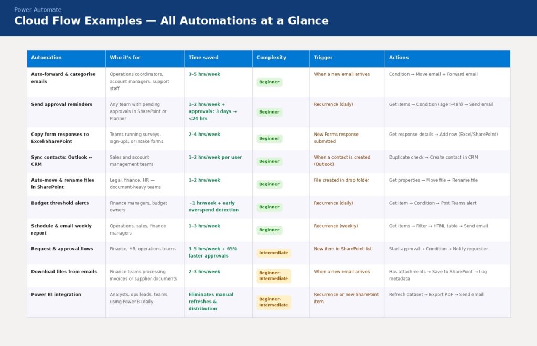Image resolution: width=537 pixels, height=346 pixels.
Task: Click the Automation column header
Action: (67, 58)
